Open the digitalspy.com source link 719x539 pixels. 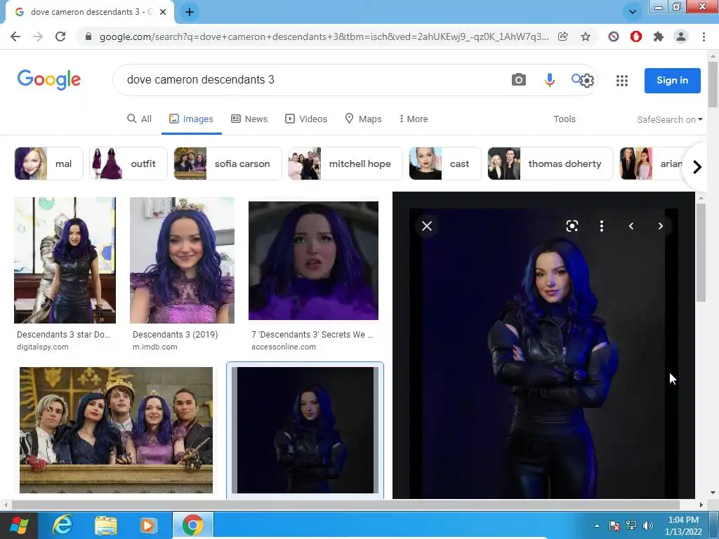click(x=43, y=347)
